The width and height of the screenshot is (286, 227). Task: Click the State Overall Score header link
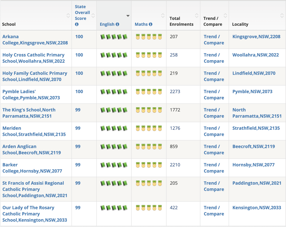click(x=82, y=13)
